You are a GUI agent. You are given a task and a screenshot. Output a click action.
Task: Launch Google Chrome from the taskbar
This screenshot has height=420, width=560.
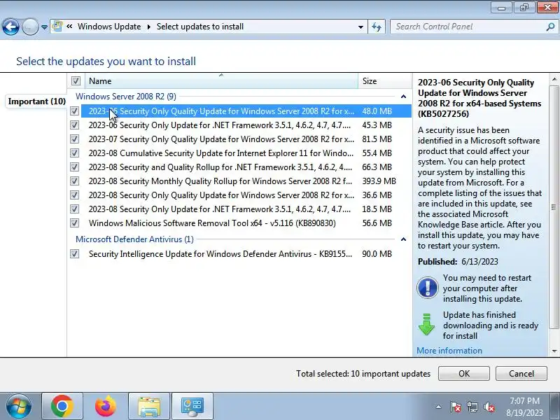(62, 406)
